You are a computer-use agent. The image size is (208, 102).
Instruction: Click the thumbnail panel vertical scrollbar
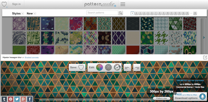tap(203, 36)
